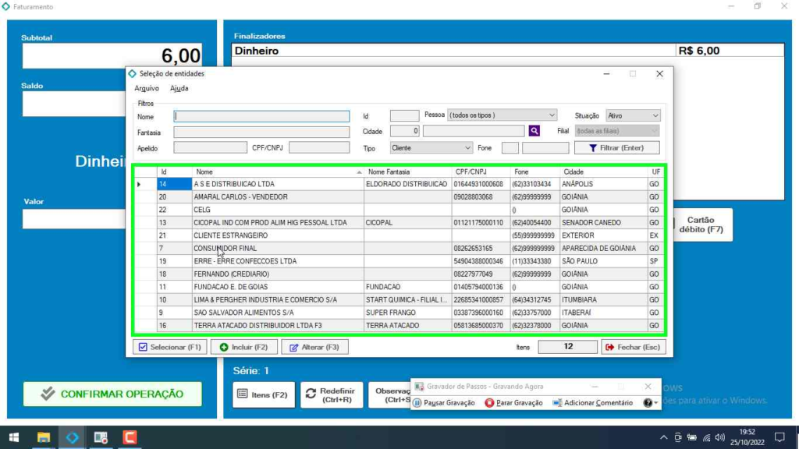Open File Explorer from the taskbar
Viewport: 799px width, 449px height.
click(44, 437)
